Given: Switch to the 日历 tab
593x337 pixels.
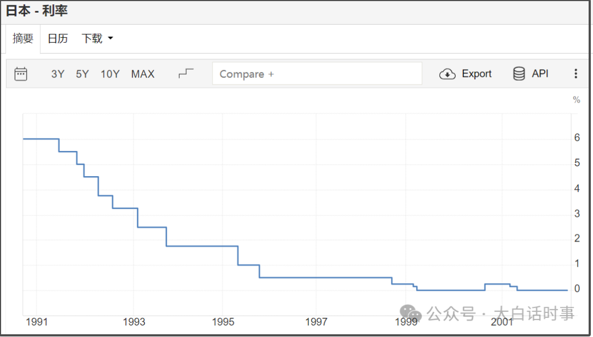Looking at the screenshot, I should pos(58,38).
